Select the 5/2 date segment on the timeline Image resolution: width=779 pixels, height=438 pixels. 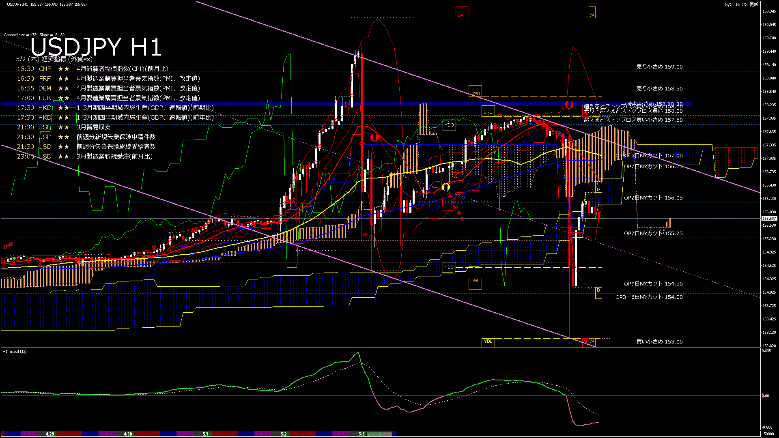pyautogui.click(x=284, y=434)
